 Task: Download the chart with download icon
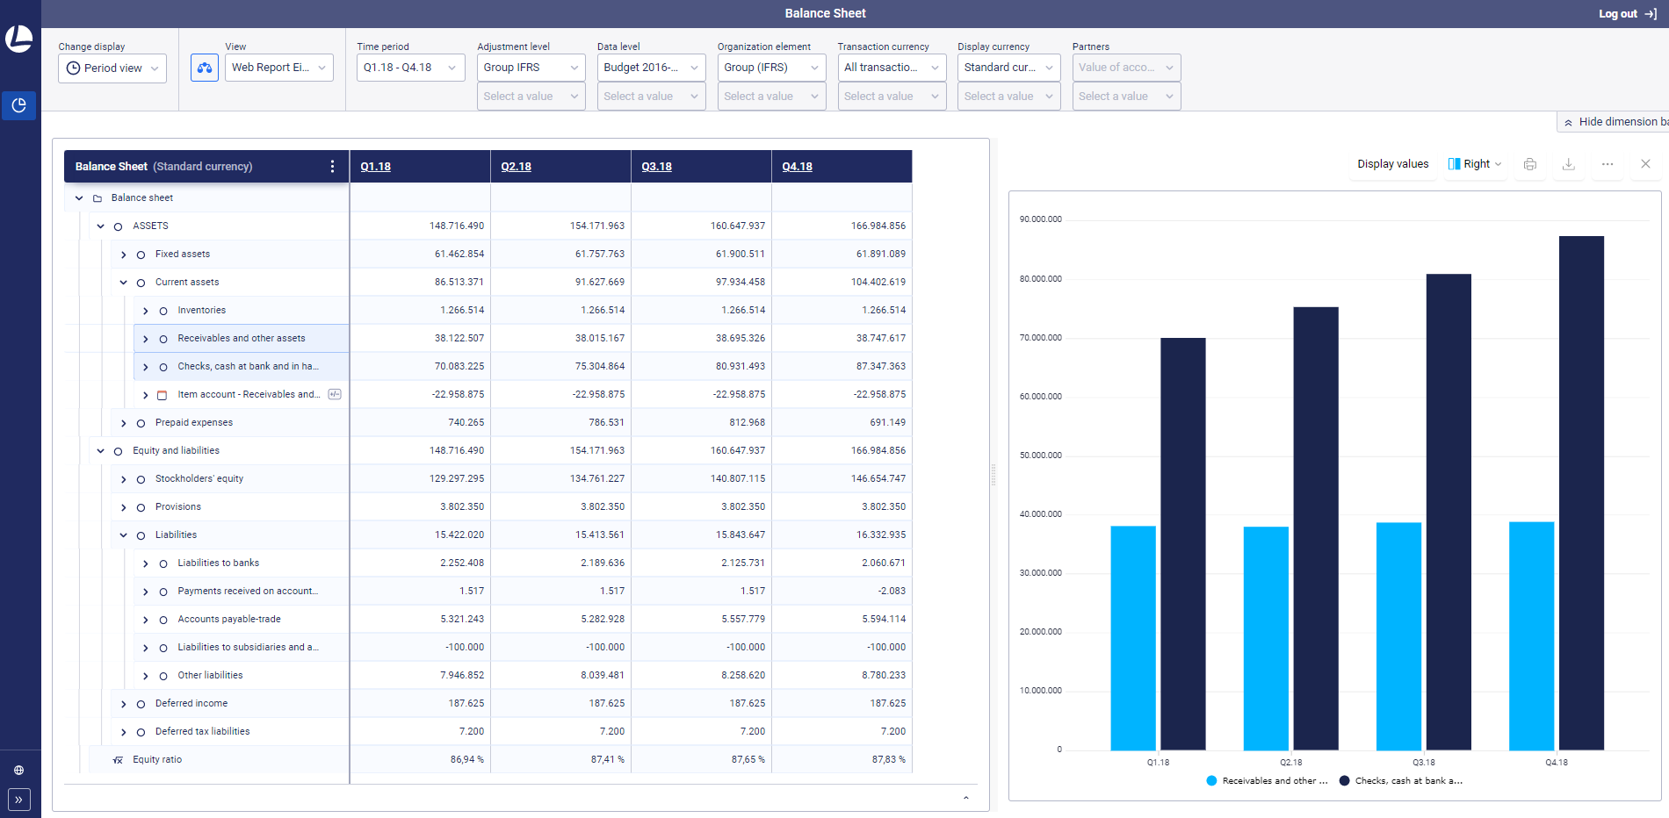[x=1569, y=164]
